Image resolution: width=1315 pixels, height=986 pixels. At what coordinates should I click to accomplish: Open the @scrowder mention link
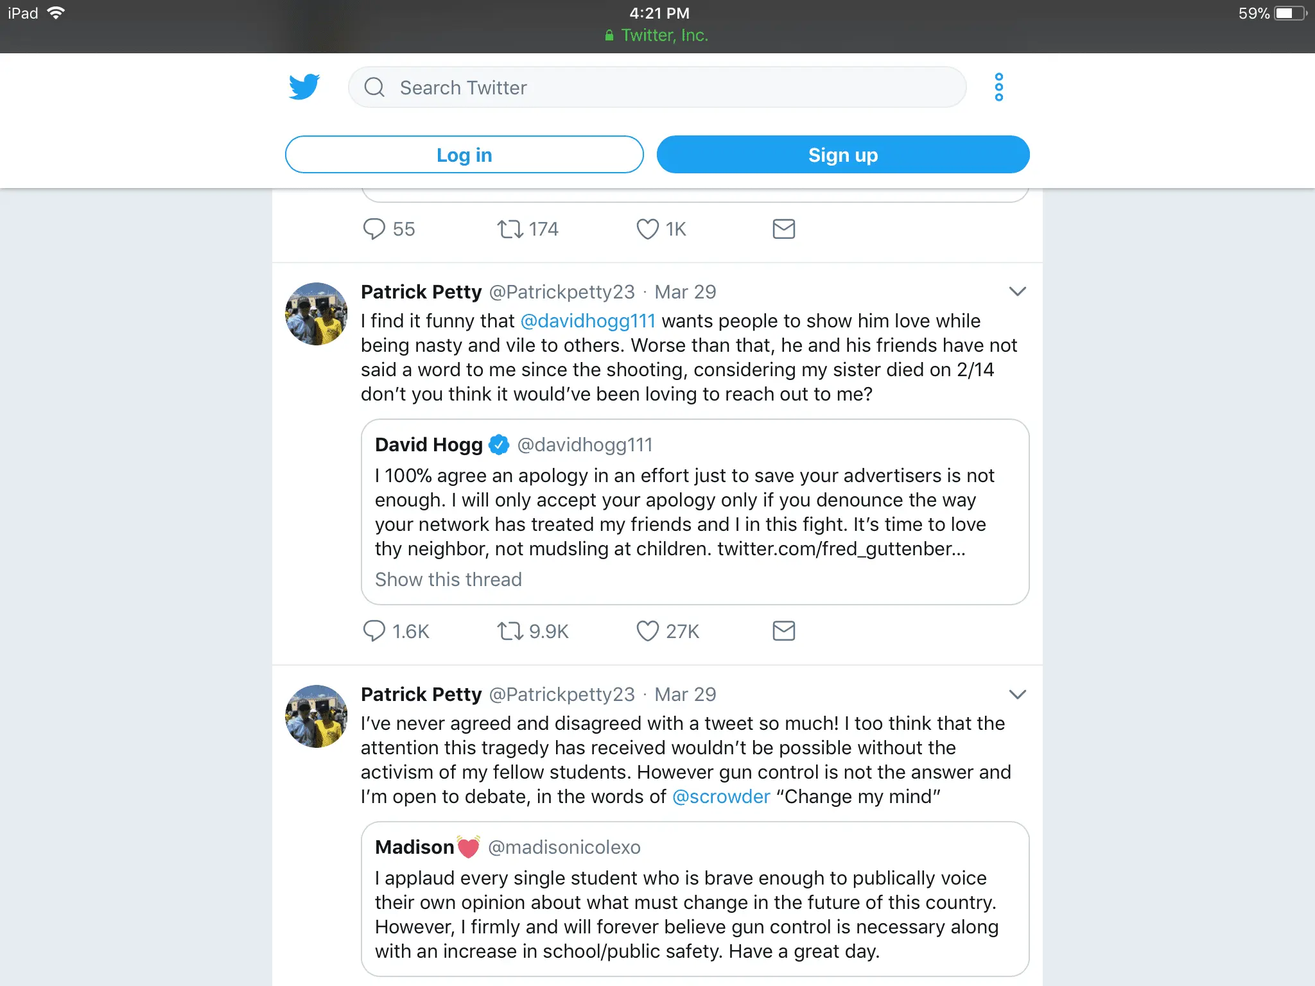pos(720,797)
